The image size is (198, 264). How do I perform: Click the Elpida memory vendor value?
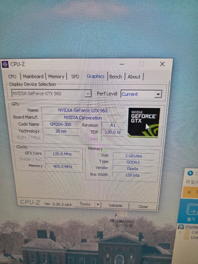(133, 169)
